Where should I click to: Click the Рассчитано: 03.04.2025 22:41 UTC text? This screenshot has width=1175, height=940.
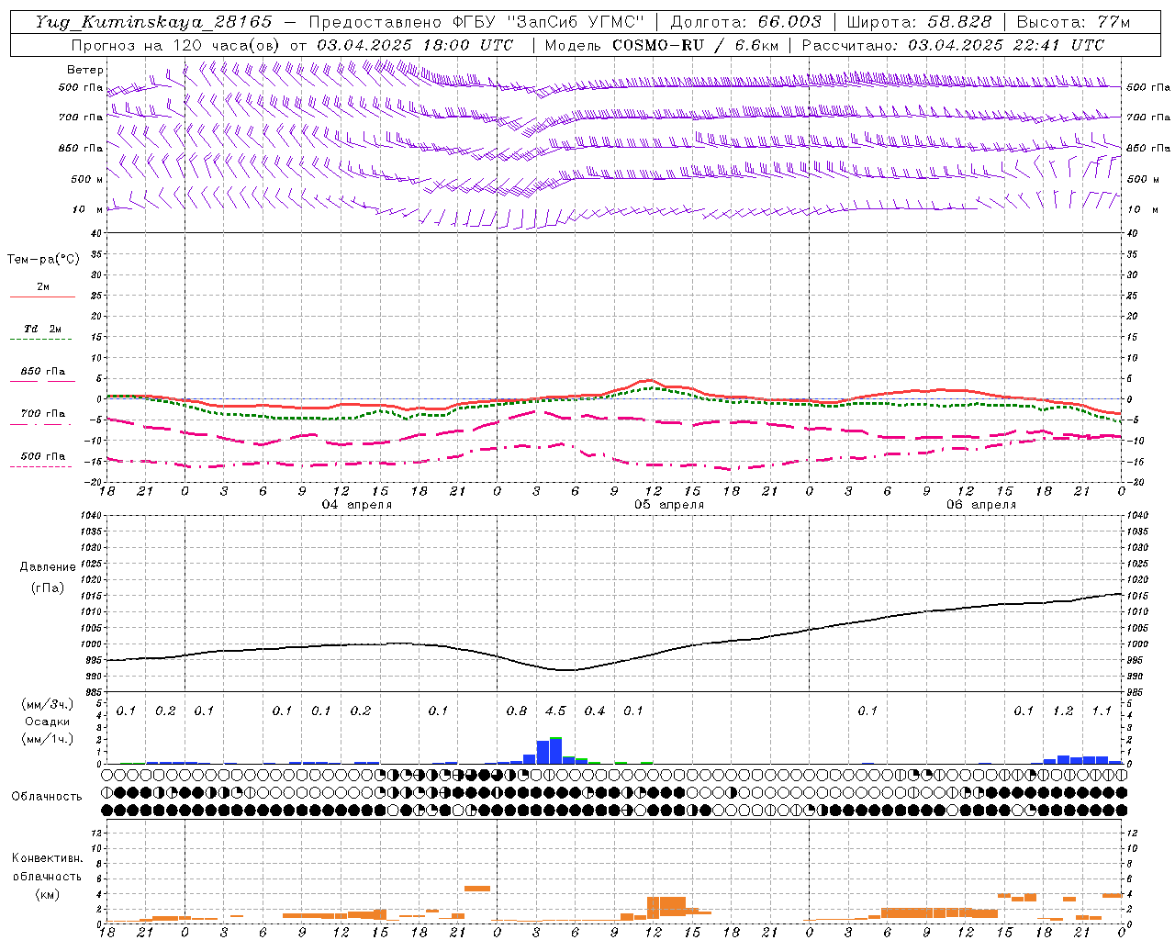(x=953, y=45)
